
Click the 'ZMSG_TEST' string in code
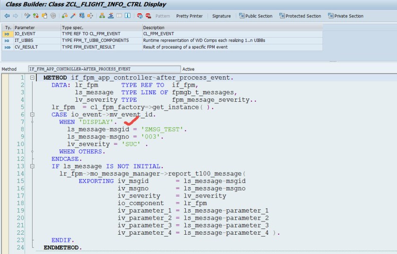point(162,129)
